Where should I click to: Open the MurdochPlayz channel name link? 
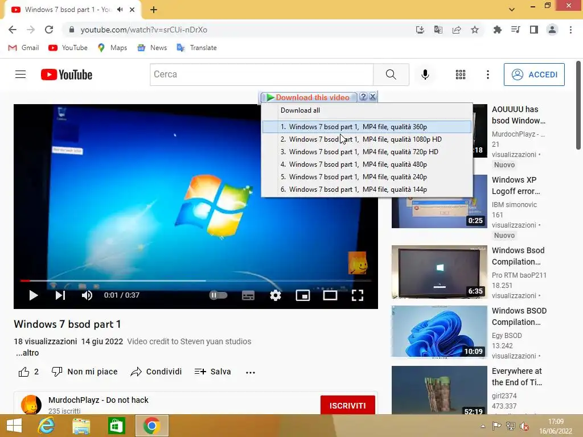(98, 400)
